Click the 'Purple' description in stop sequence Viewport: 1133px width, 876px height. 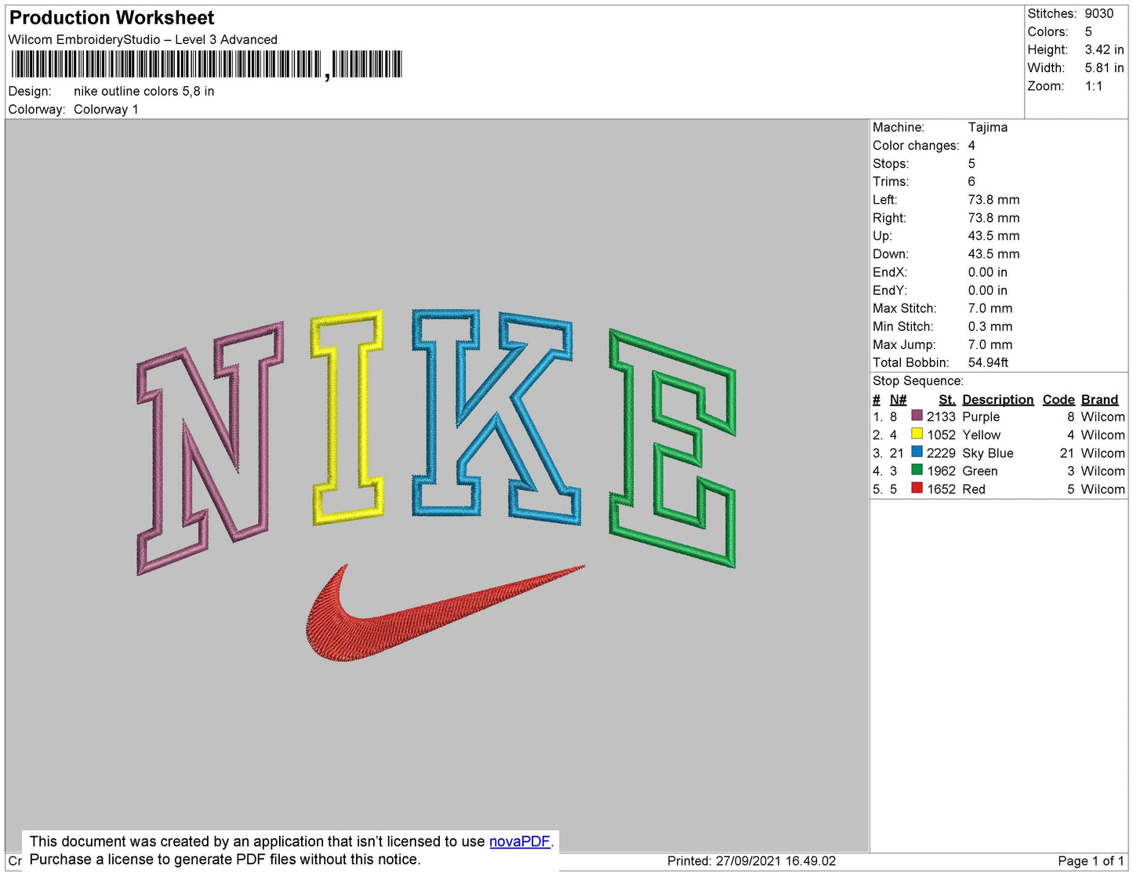click(981, 416)
